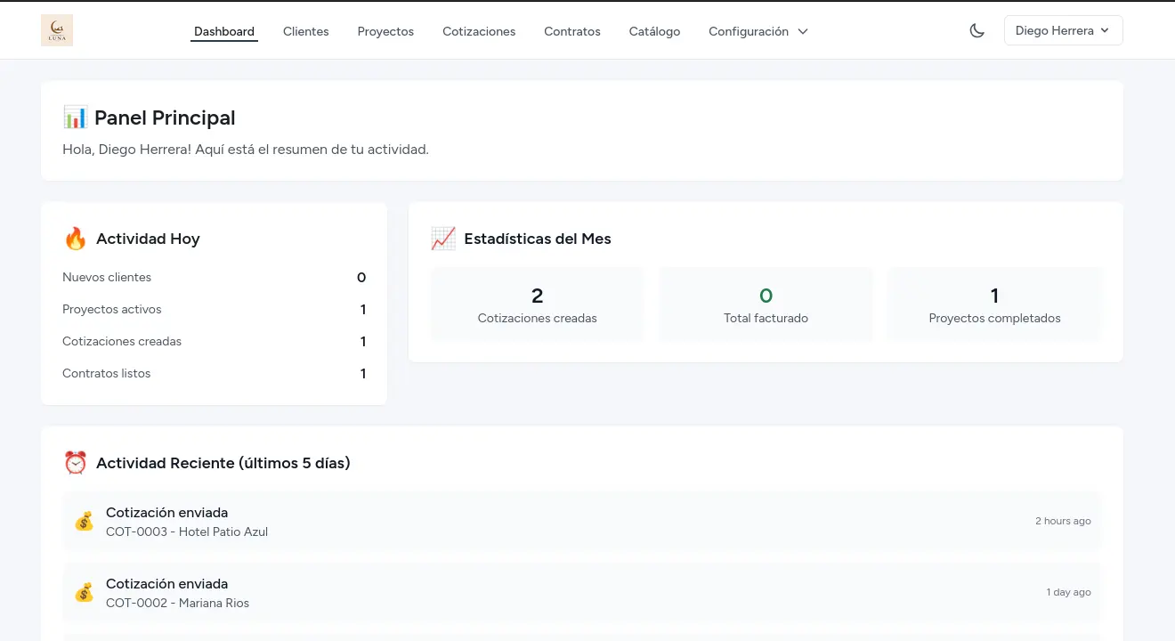Click the Luna logo in the header
The image size is (1175, 641).
coord(57,30)
